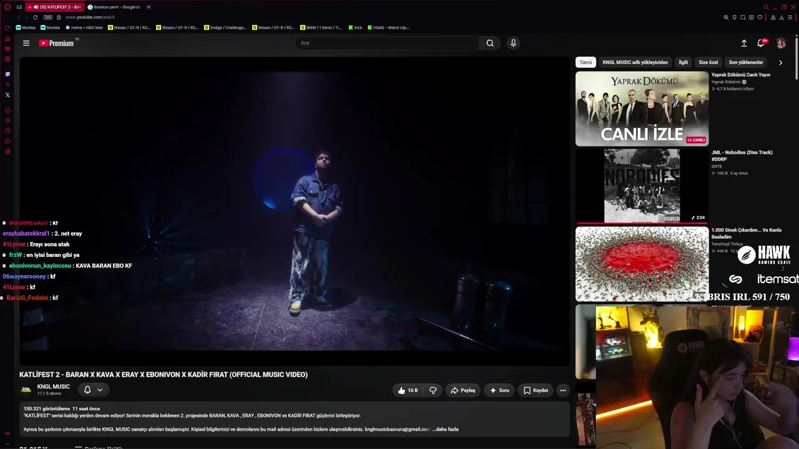This screenshot has height=449, width=799.
Task: Open the Opera GX main menu logo
Action: (x=7, y=7)
